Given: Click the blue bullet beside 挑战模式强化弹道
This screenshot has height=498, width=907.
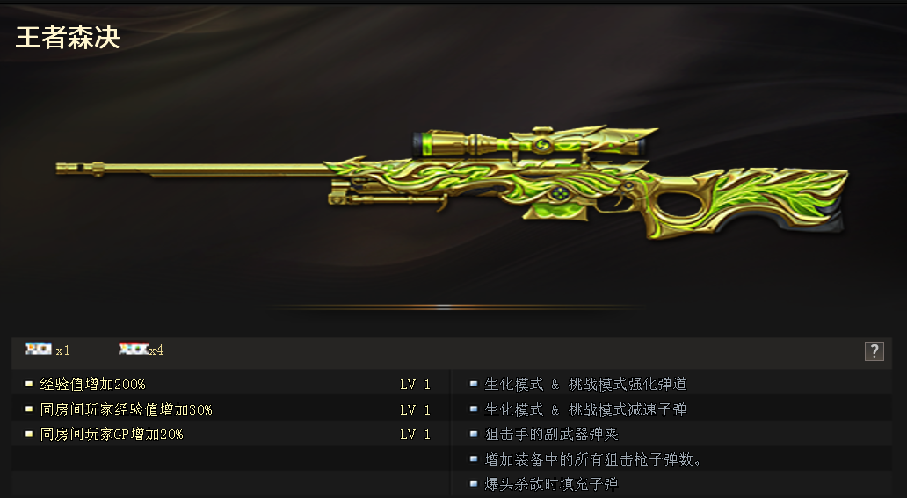Looking at the screenshot, I should [473, 384].
